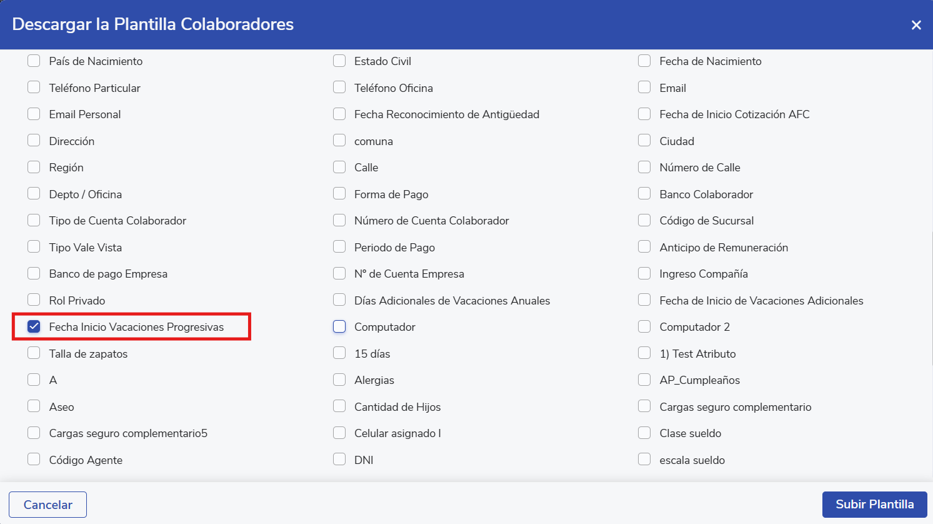The height and width of the screenshot is (524, 933).
Task: Select the Fecha de Nacimiento checkbox
Action: click(x=644, y=61)
